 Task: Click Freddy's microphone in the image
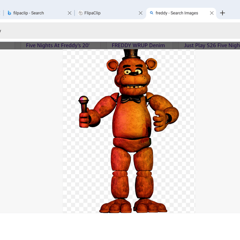84,104
